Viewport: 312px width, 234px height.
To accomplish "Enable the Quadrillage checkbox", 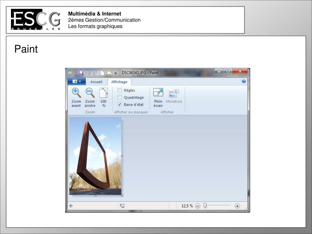I will tap(119, 97).
